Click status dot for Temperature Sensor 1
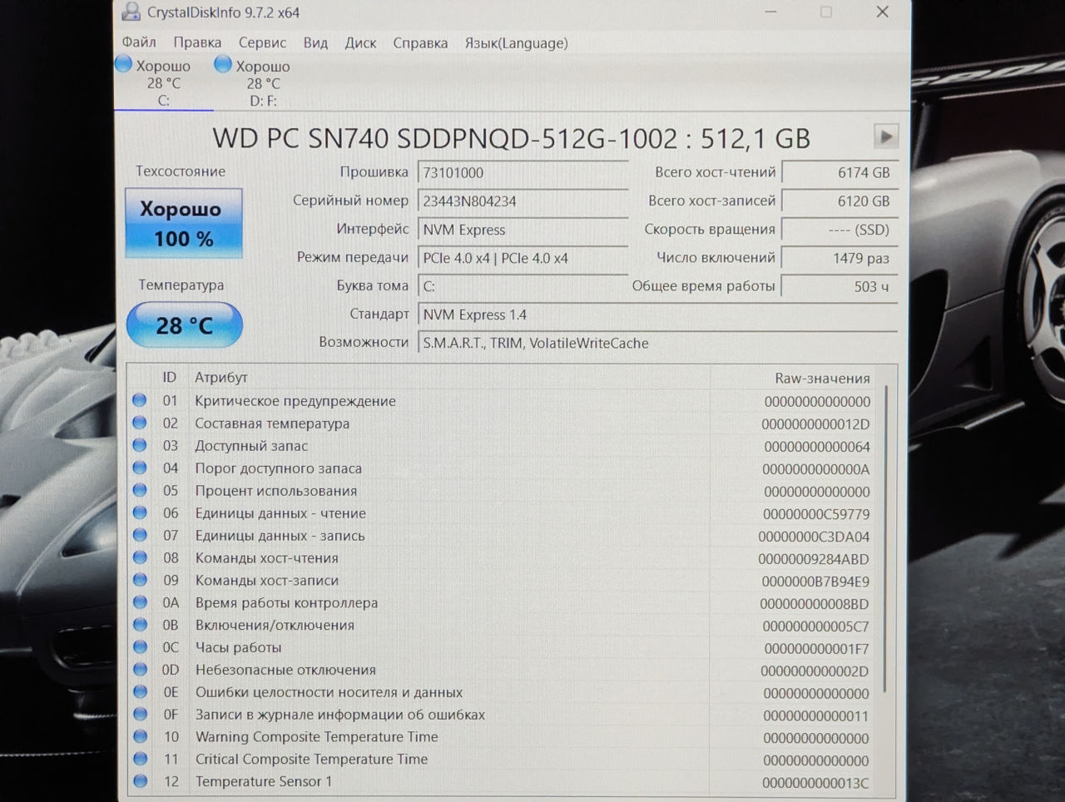The height and width of the screenshot is (802, 1065). click(x=140, y=781)
